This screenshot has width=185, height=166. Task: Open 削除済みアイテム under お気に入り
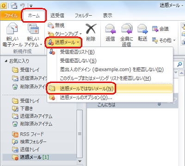(29, 87)
